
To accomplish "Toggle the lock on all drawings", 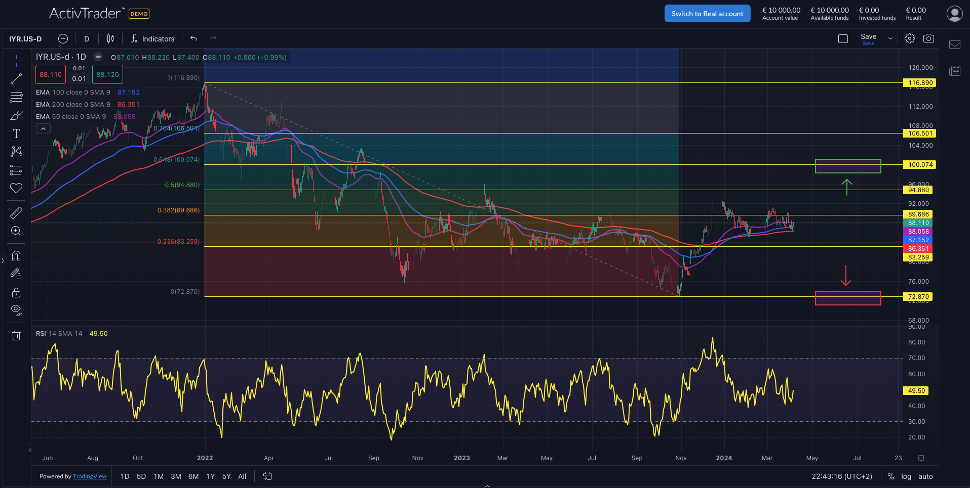I will [16, 292].
